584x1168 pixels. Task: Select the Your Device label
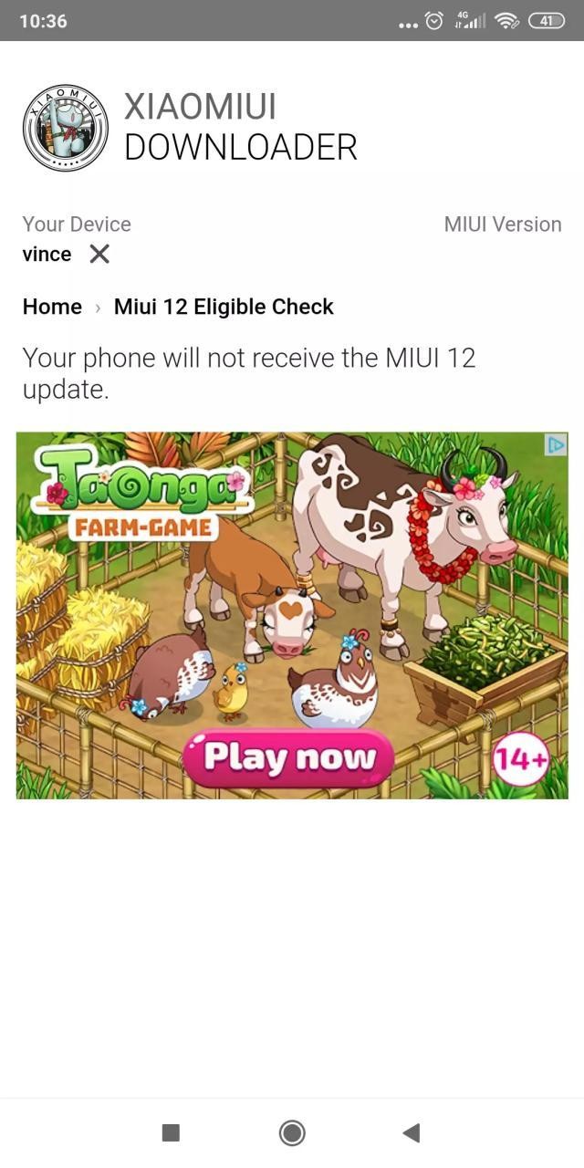pyautogui.click(x=77, y=224)
